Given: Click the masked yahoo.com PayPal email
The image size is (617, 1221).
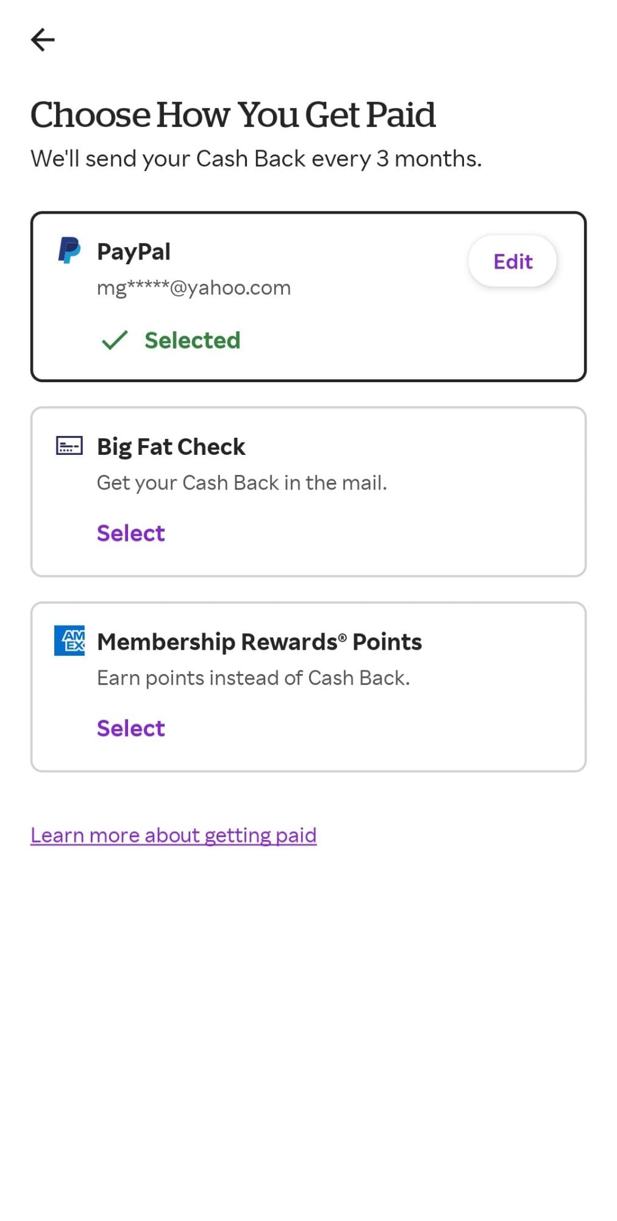Looking at the screenshot, I should tap(193, 288).
